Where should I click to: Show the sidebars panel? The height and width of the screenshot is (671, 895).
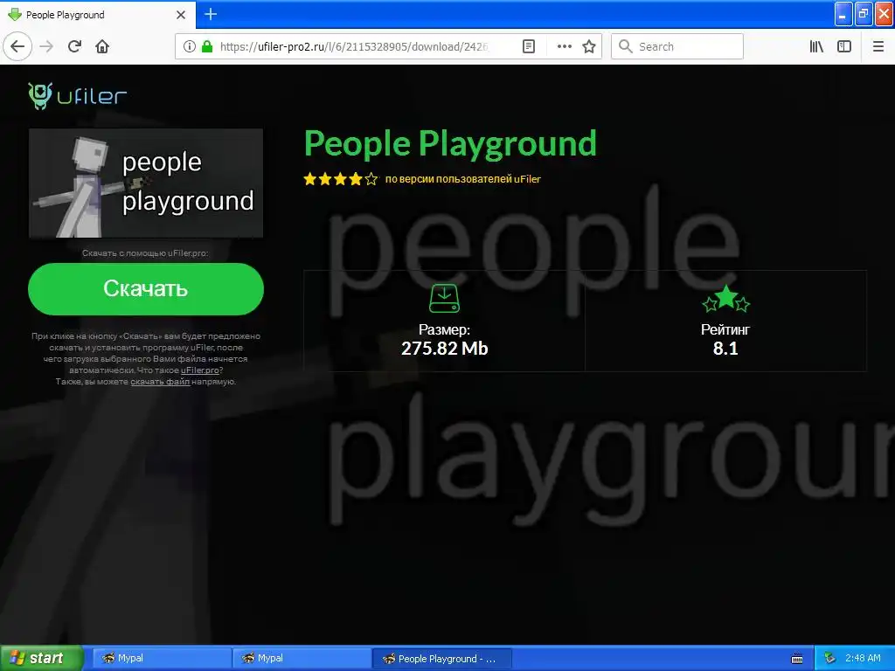(844, 46)
